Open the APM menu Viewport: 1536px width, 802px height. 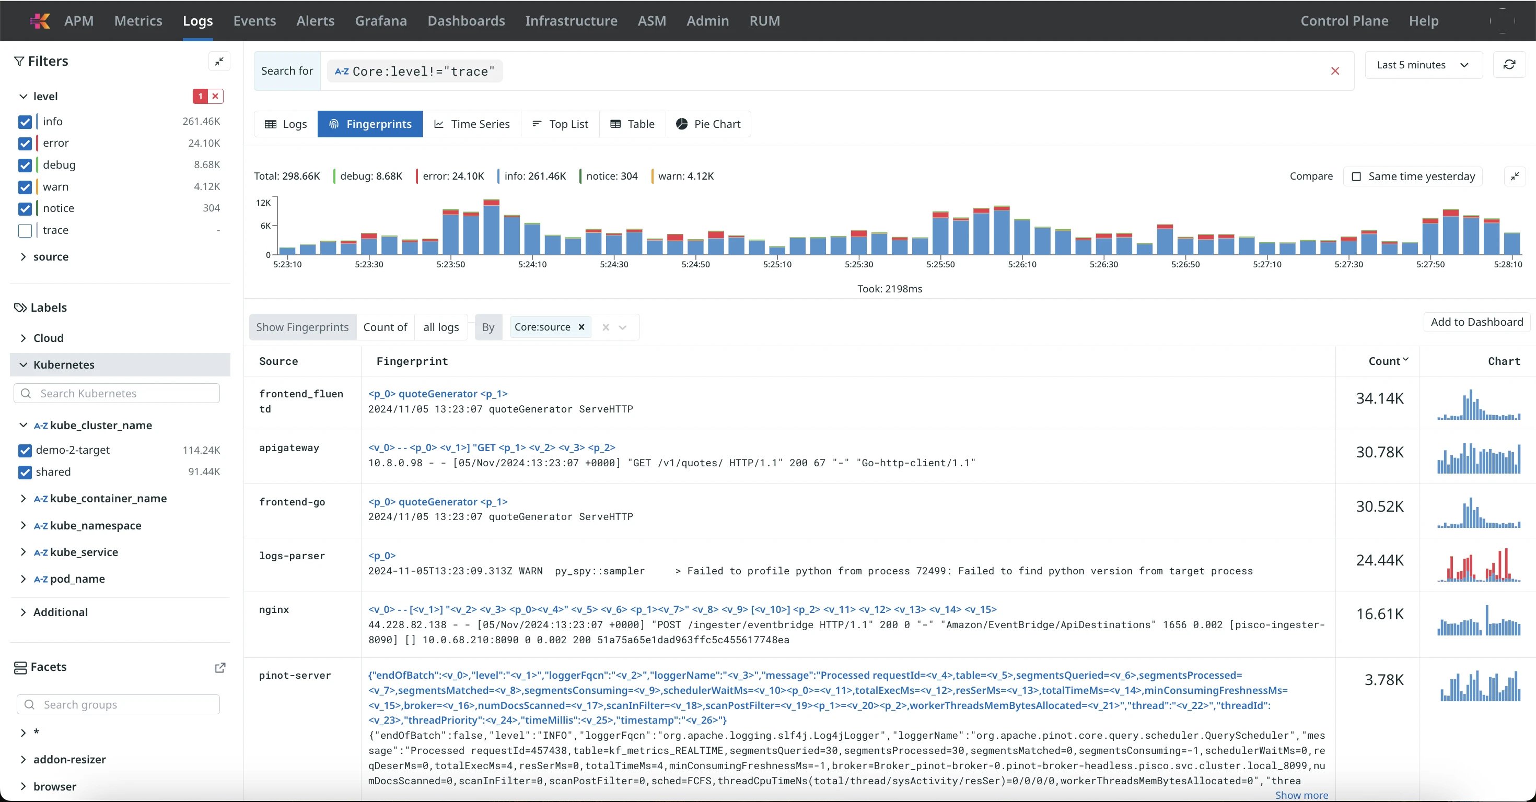(79, 21)
